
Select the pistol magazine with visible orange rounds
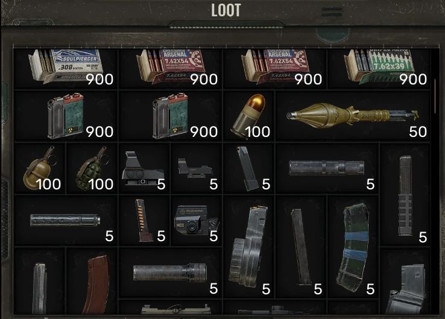point(144,220)
